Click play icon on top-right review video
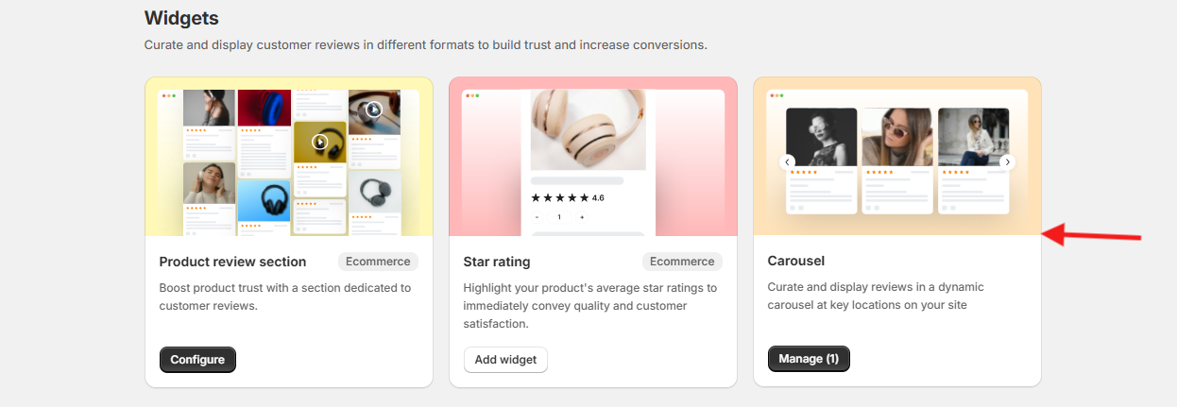 coord(374,110)
